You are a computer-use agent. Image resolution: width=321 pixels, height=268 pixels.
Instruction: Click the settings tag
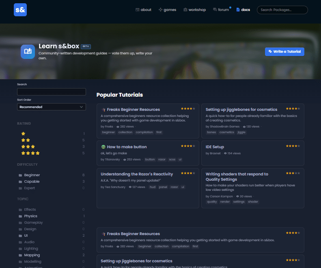point(239,202)
